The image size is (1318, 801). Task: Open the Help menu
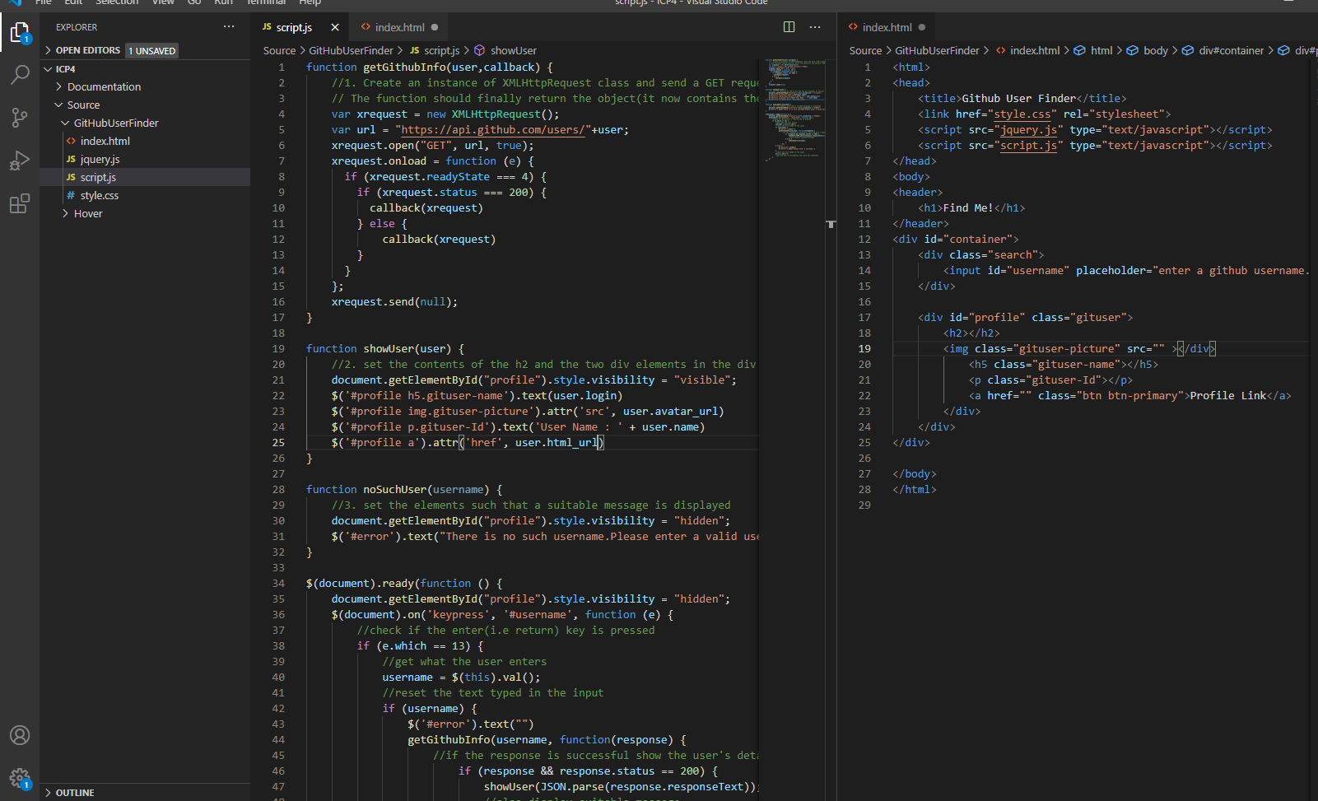pyautogui.click(x=310, y=2)
